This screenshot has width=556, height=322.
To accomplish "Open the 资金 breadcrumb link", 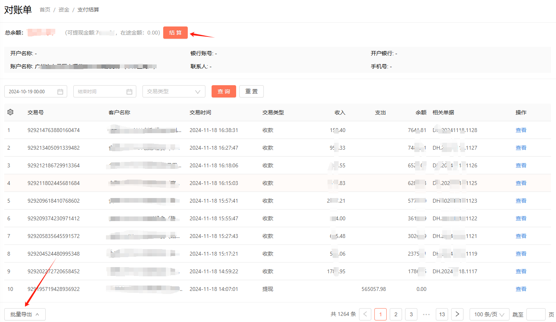I will pyautogui.click(x=64, y=10).
